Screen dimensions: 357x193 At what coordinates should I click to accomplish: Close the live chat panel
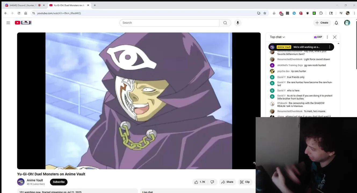pos(335,37)
